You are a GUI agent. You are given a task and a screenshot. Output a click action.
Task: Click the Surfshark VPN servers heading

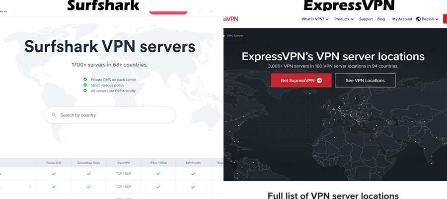click(x=110, y=46)
